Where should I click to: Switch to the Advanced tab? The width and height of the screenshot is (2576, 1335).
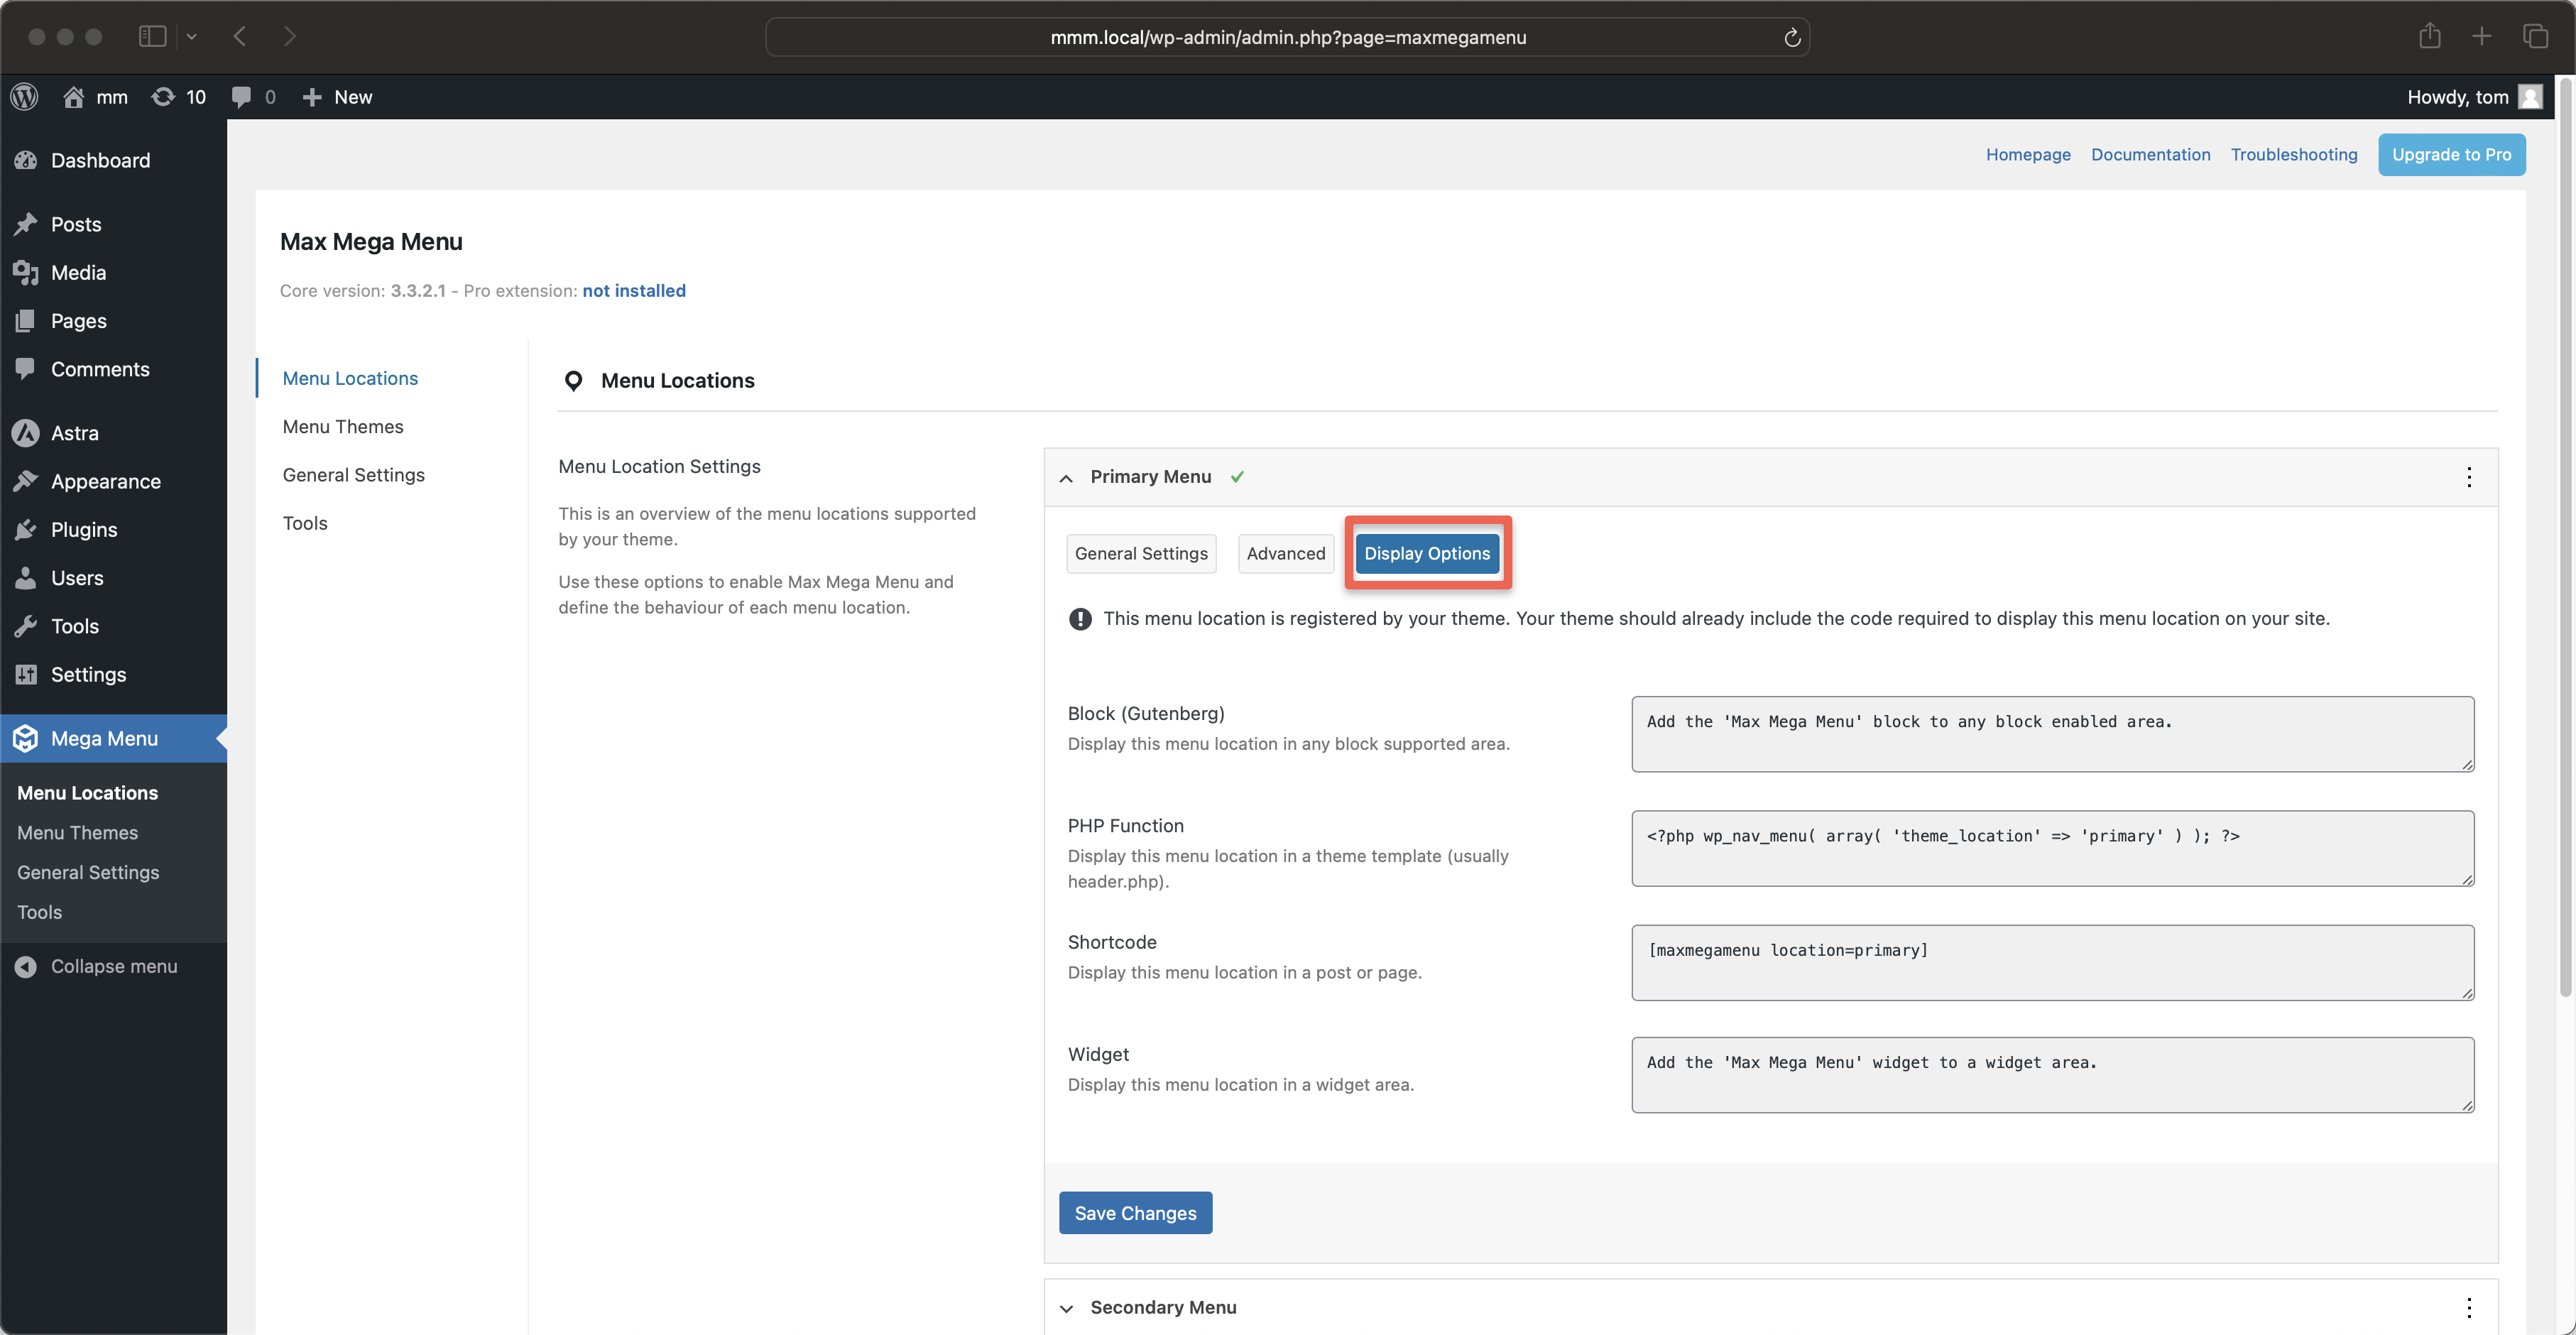coord(1285,553)
